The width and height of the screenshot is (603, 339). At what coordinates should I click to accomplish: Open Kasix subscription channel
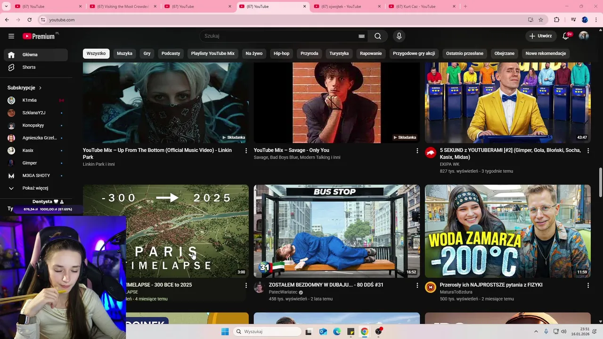tap(36, 151)
